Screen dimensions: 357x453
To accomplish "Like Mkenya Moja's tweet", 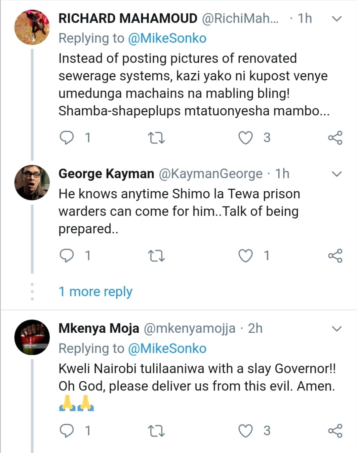I will coord(246,431).
